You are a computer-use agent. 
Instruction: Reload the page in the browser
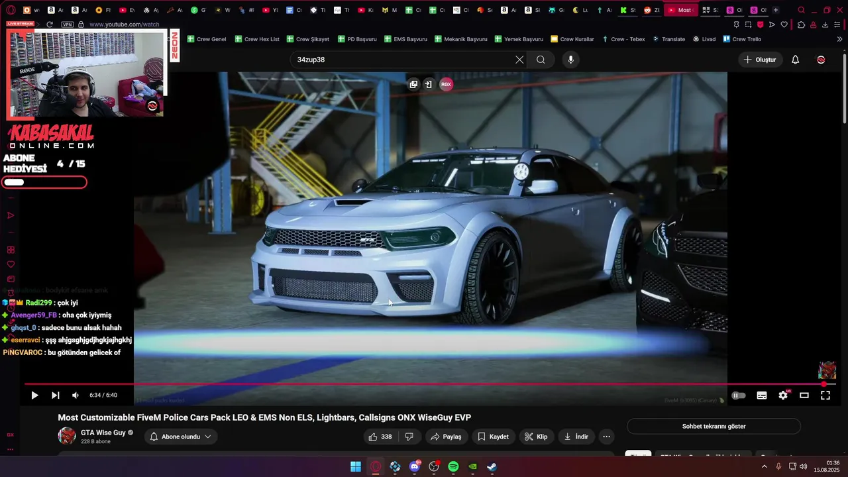click(49, 25)
